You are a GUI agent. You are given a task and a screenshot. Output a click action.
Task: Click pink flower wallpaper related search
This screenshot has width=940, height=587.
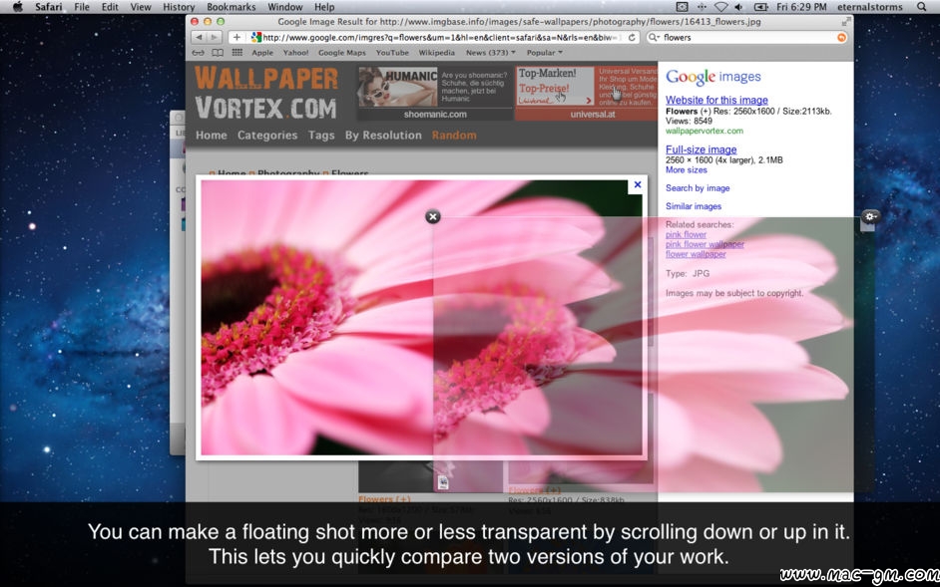pos(705,244)
